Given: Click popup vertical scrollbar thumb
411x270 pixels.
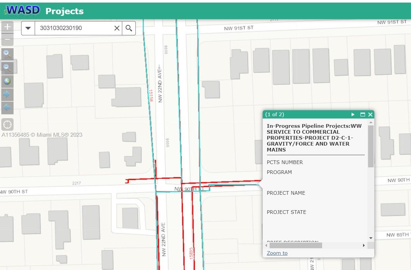Looking at the screenshot, I should [x=371, y=146].
